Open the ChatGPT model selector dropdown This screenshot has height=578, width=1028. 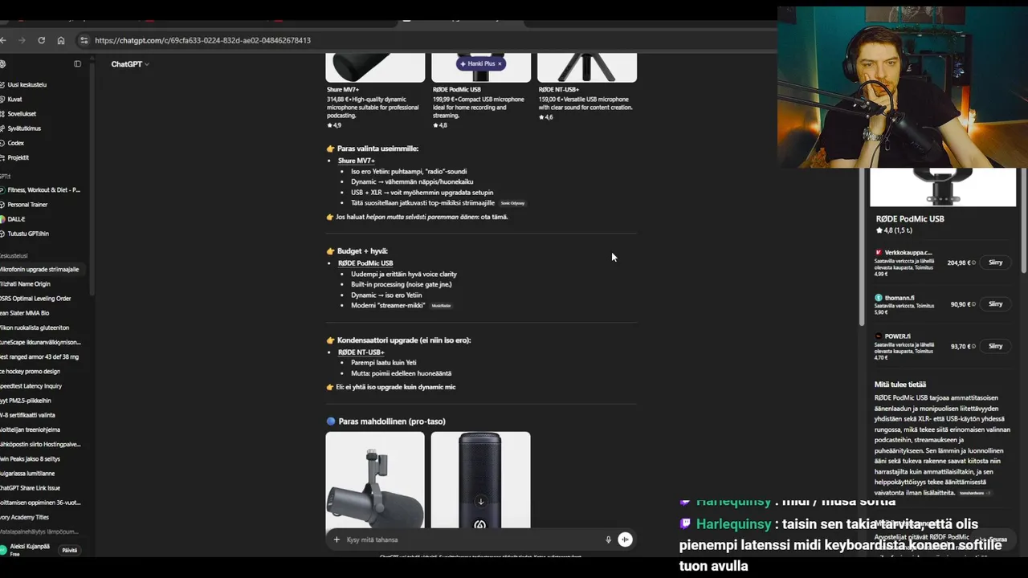click(x=130, y=64)
